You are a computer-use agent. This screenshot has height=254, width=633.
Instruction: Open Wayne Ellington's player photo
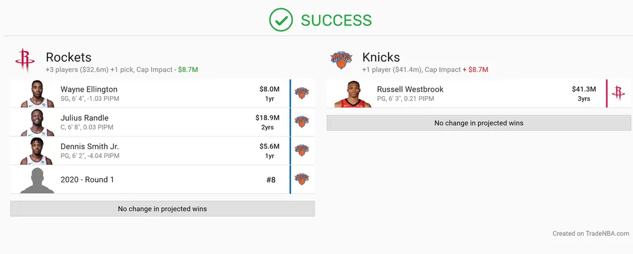[37, 94]
